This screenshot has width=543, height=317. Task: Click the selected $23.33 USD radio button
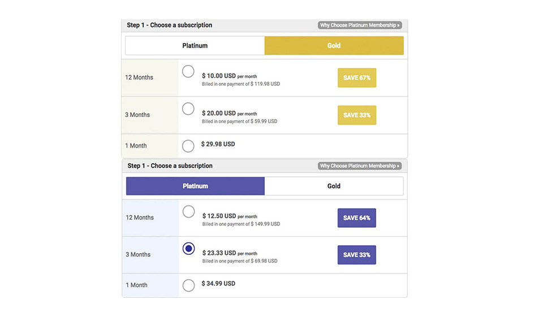(189, 249)
